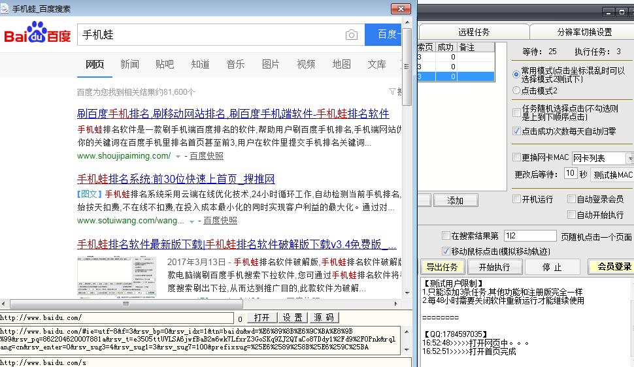This screenshot has width=634, height=367.
Task: Switch to Baidu 新闻 tab
Action: [x=129, y=64]
